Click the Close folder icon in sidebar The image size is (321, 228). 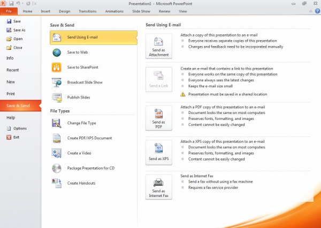[9, 48]
